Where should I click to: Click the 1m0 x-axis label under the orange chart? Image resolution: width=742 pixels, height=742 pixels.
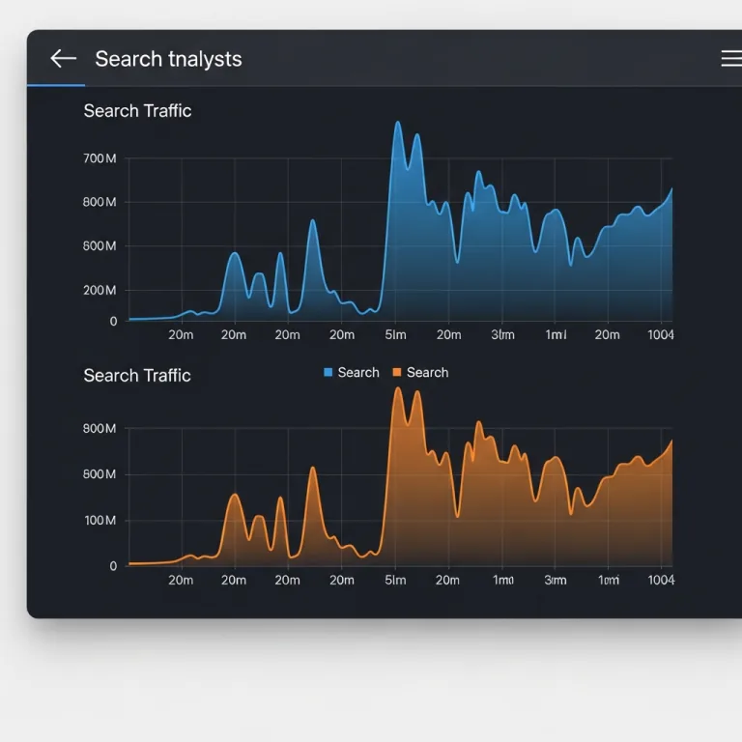[503, 580]
